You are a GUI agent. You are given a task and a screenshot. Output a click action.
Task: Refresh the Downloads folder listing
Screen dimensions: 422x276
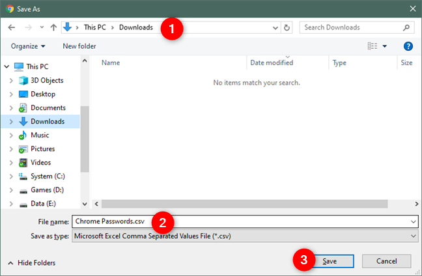coord(287,28)
